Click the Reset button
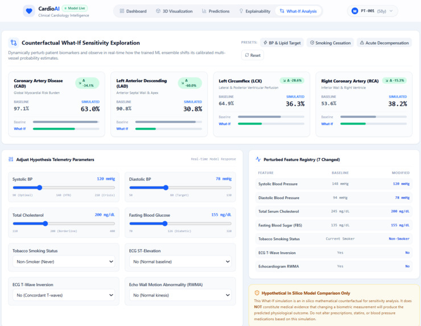Viewport: 421px width, 326px height. [253, 55]
